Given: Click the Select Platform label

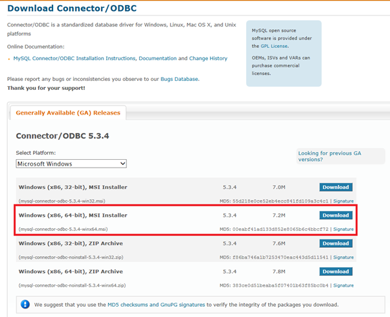Looking at the screenshot, I should pyautogui.click(x=36, y=153).
